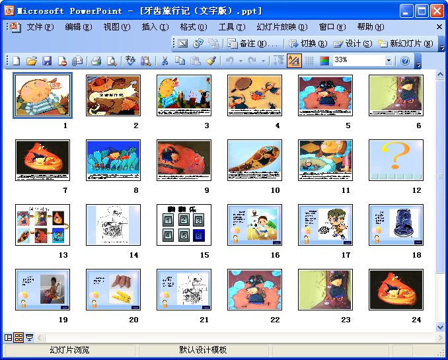Switch to Normal view icon at bottom left
The image size is (448, 360).
(9, 338)
